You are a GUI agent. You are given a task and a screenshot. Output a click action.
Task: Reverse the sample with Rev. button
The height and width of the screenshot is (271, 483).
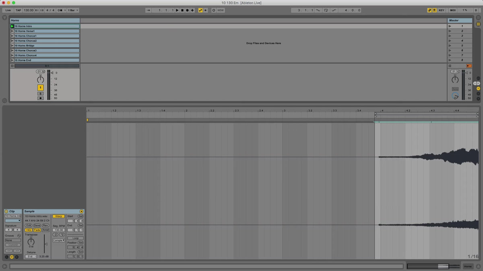(45, 225)
